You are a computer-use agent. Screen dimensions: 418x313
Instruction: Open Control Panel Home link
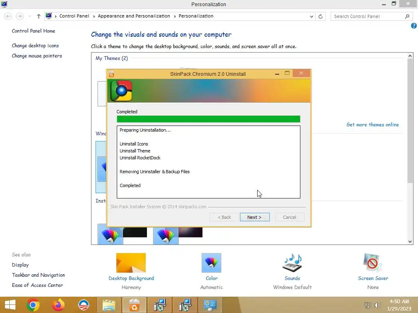pos(33,31)
